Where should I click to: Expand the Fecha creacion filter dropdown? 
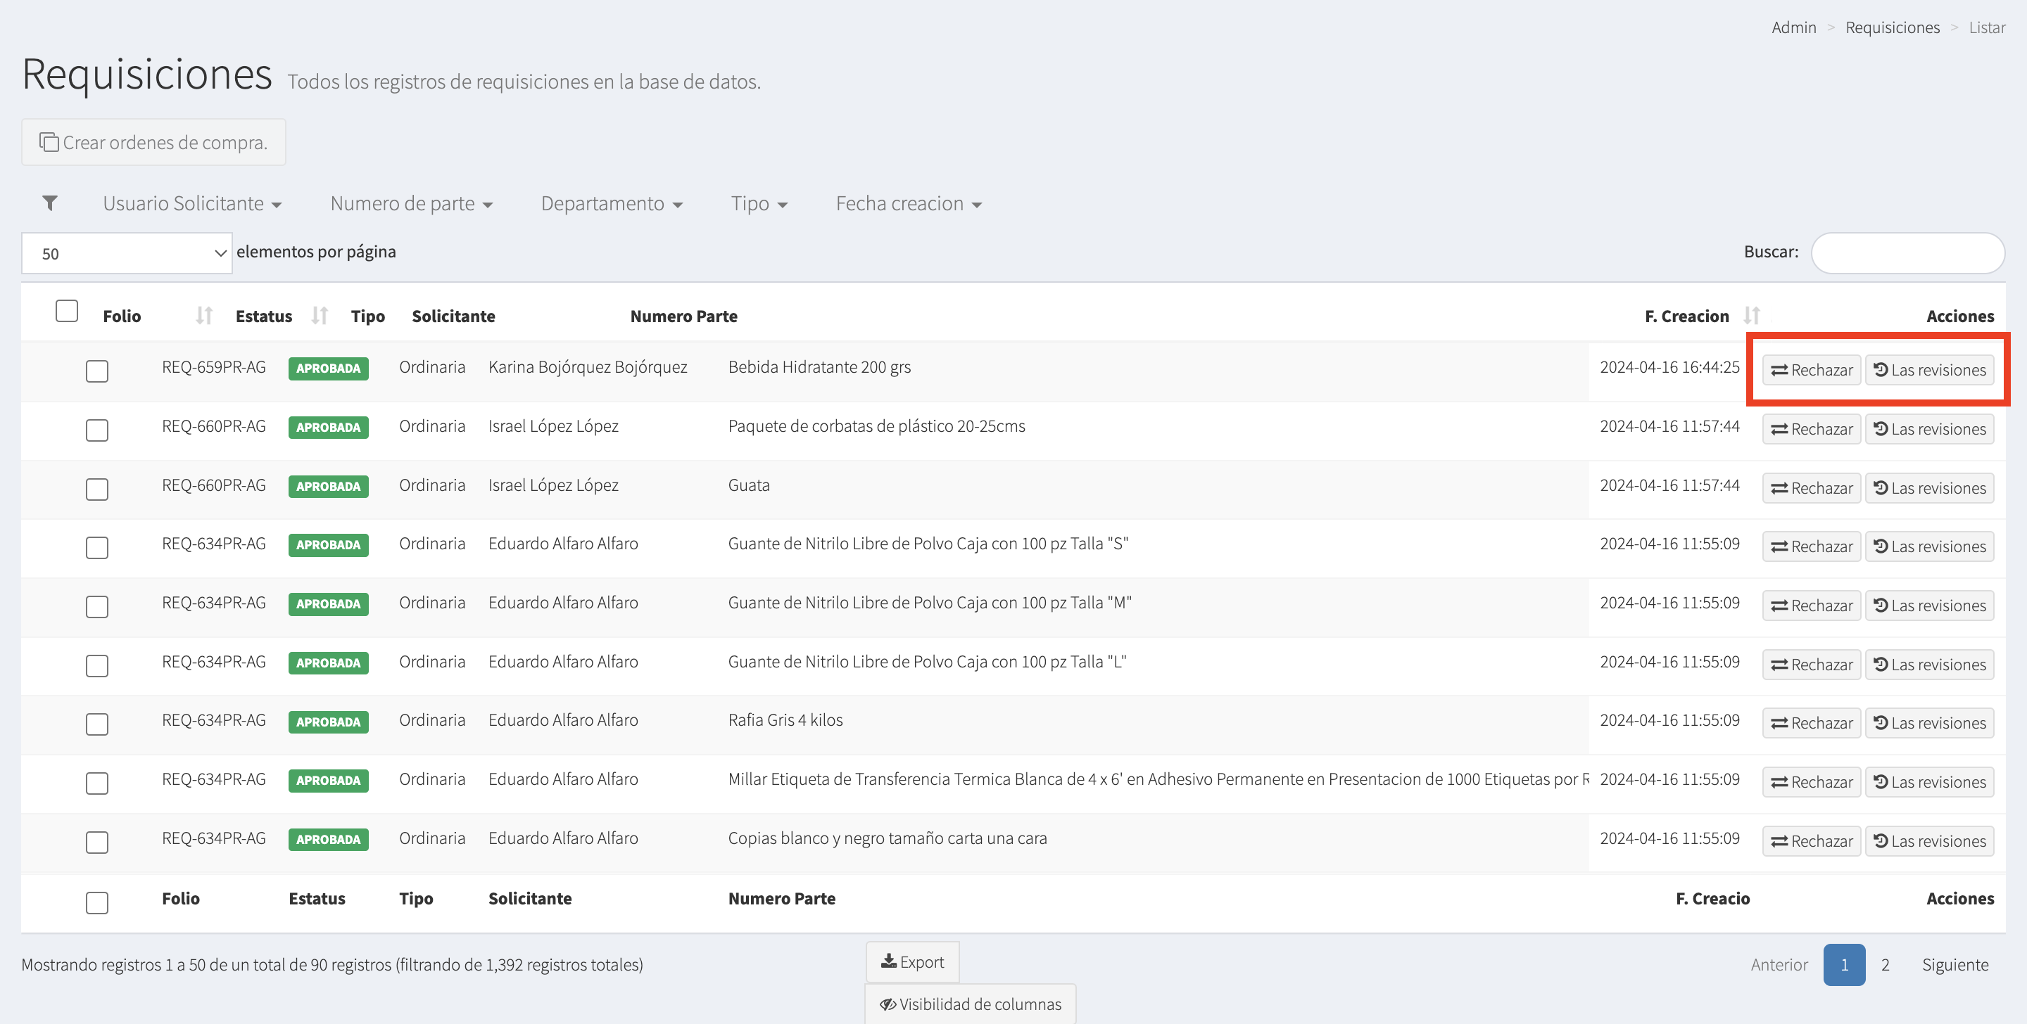tap(908, 204)
